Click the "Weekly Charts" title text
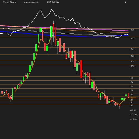 [x=9, y=2]
